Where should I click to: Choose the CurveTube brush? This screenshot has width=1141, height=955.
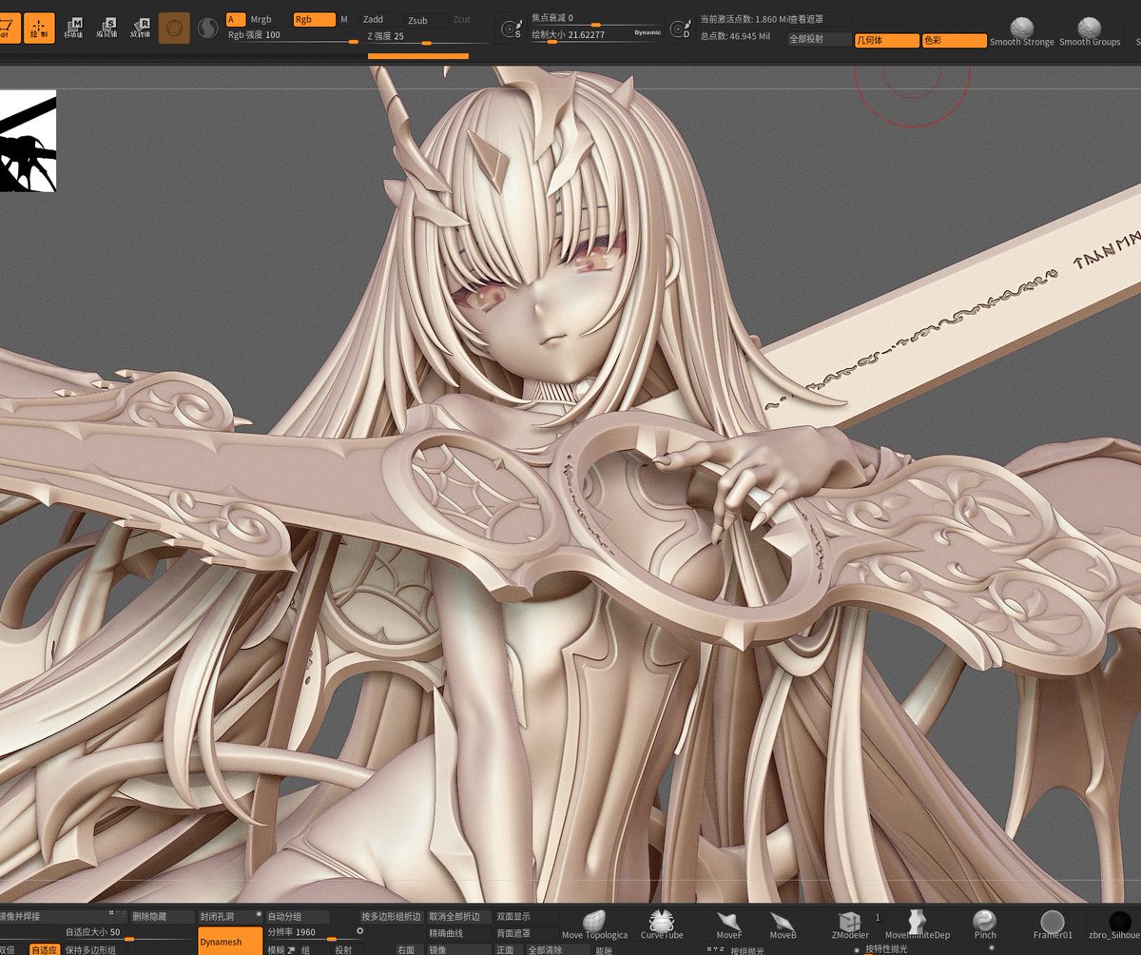pyautogui.click(x=662, y=925)
